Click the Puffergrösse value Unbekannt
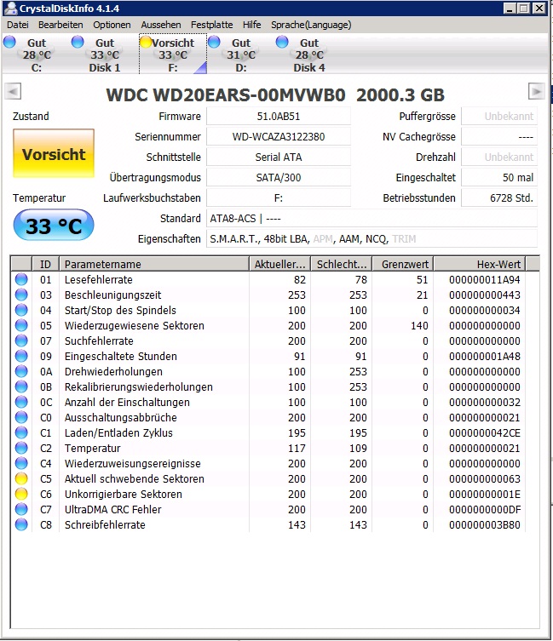The height and width of the screenshot is (641, 553). pyautogui.click(x=499, y=116)
